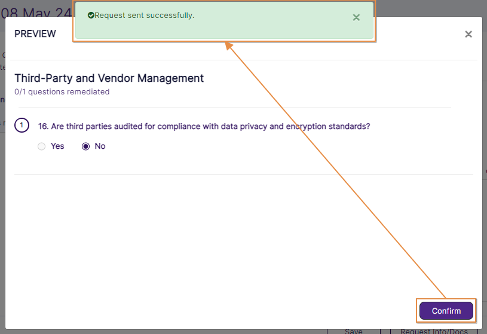The height and width of the screenshot is (334, 487).
Task: Click the PREVIEW title text
Action: pos(35,33)
